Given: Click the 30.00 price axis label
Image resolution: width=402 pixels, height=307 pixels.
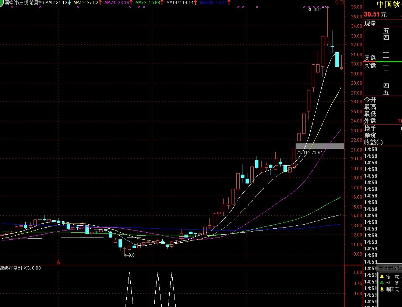Looking at the screenshot, I should pos(356,64).
